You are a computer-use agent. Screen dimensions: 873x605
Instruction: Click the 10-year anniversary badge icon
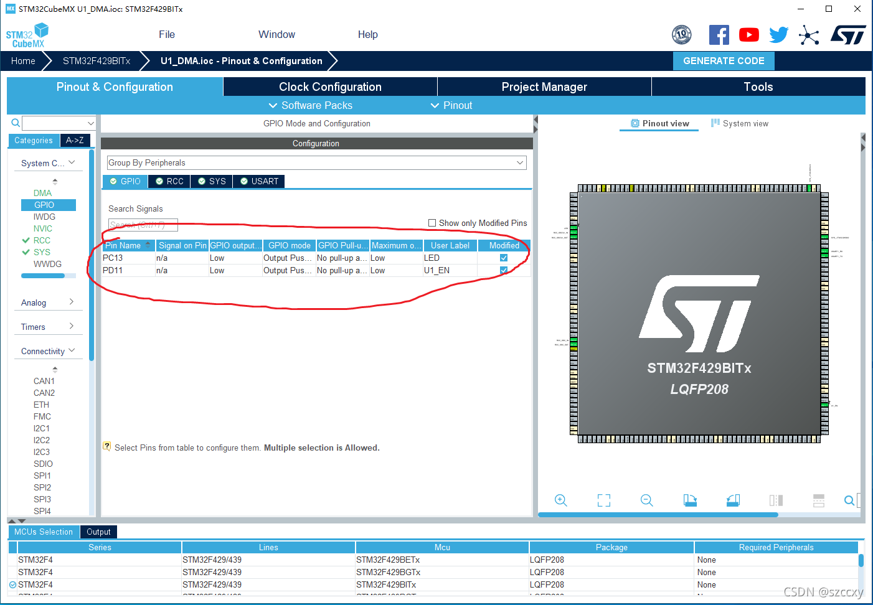[682, 35]
